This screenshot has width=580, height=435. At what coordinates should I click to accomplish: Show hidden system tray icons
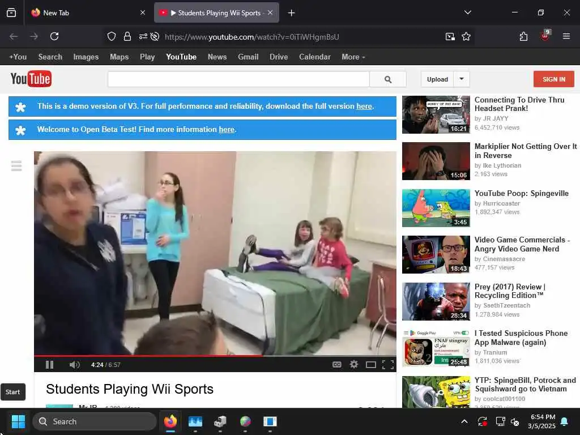tap(464, 421)
